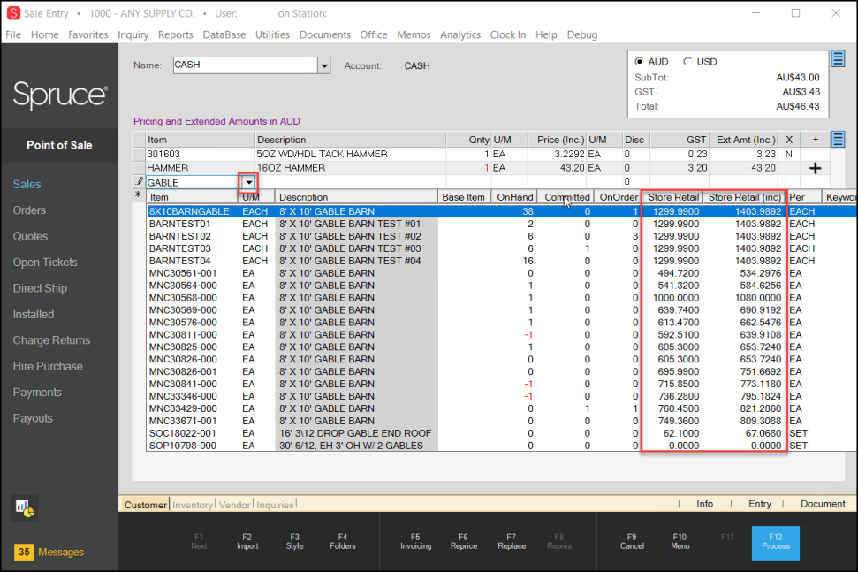Select the USD currency option

click(x=687, y=61)
